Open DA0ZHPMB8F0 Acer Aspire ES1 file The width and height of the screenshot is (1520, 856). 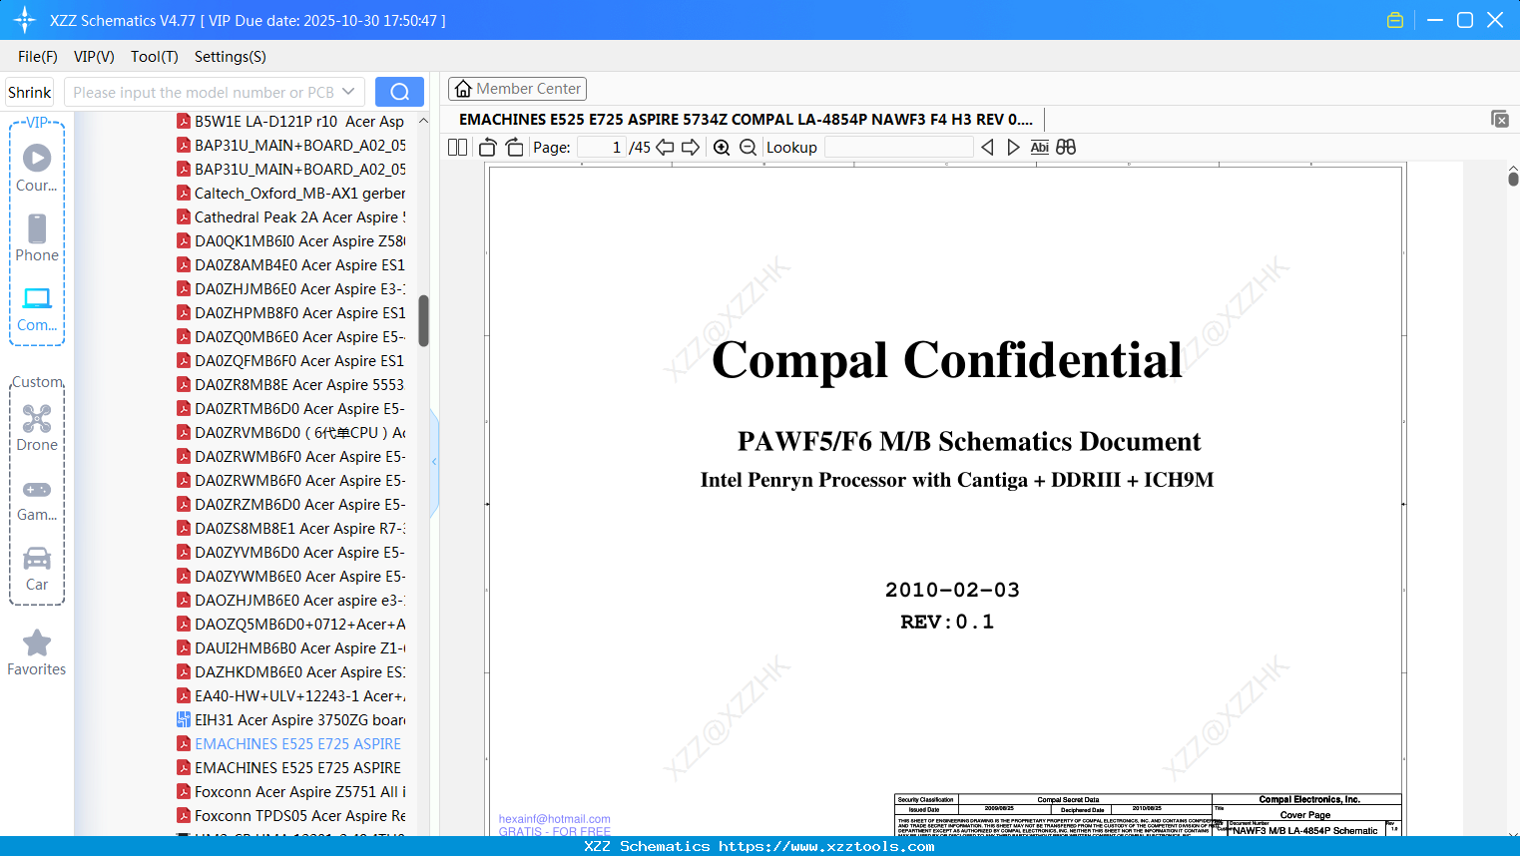(290, 313)
